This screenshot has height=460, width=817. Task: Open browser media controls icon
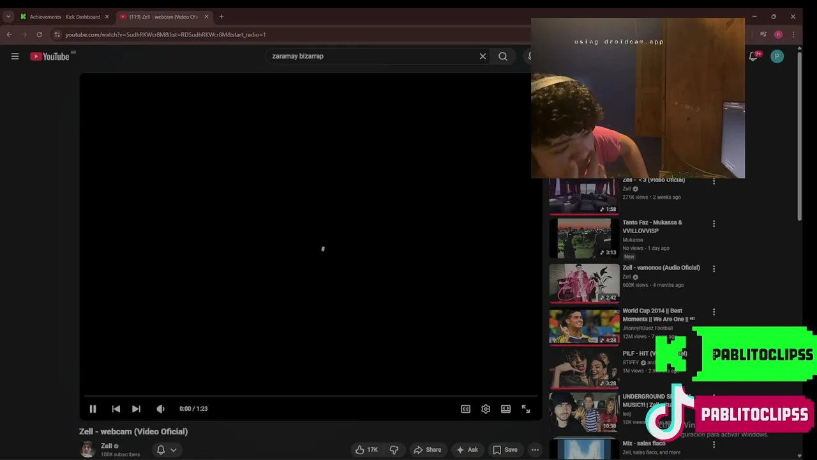click(x=763, y=34)
